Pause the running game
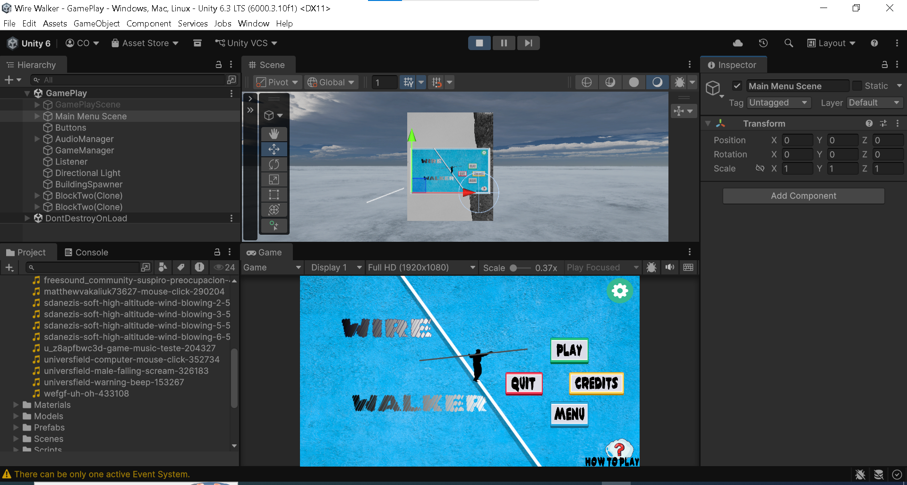This screenshot has height=485, width=907. [504, 43]
